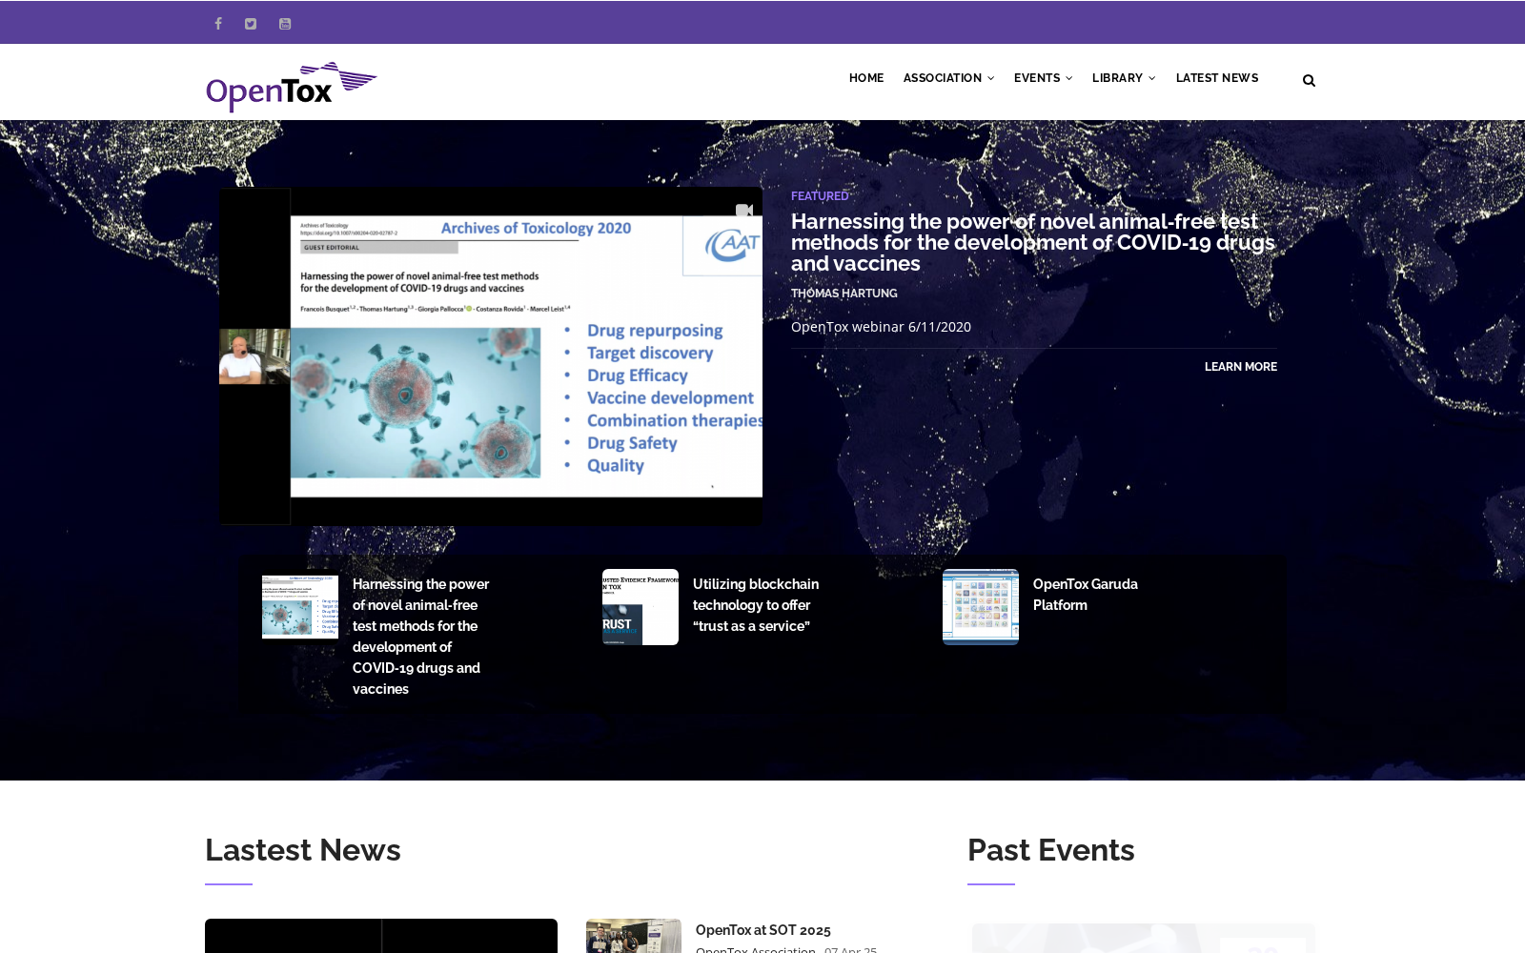Click the "Past Events" section heading
Screen dimensions: 1525x953
tap(1051, 850)
